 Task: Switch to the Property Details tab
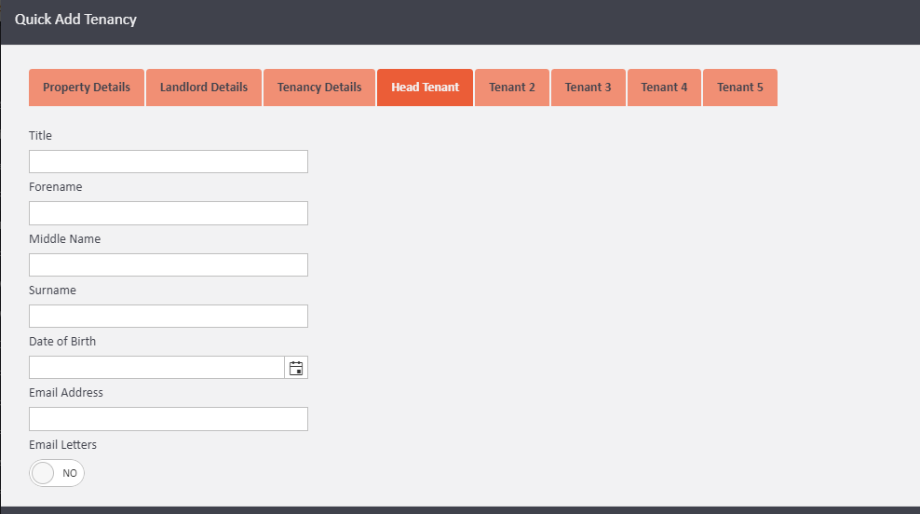pos(87,88)
